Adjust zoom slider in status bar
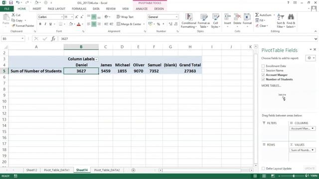The image size is (319, 179). click(294, 176)
